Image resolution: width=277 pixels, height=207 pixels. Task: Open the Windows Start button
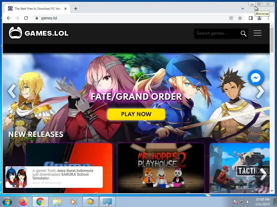click(7, 202)
